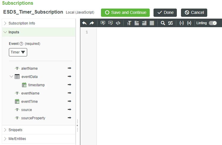The width and height of the screenshot is (222, 145).
Task: Click the code tag toolbar icon
Action: [118, 23]
